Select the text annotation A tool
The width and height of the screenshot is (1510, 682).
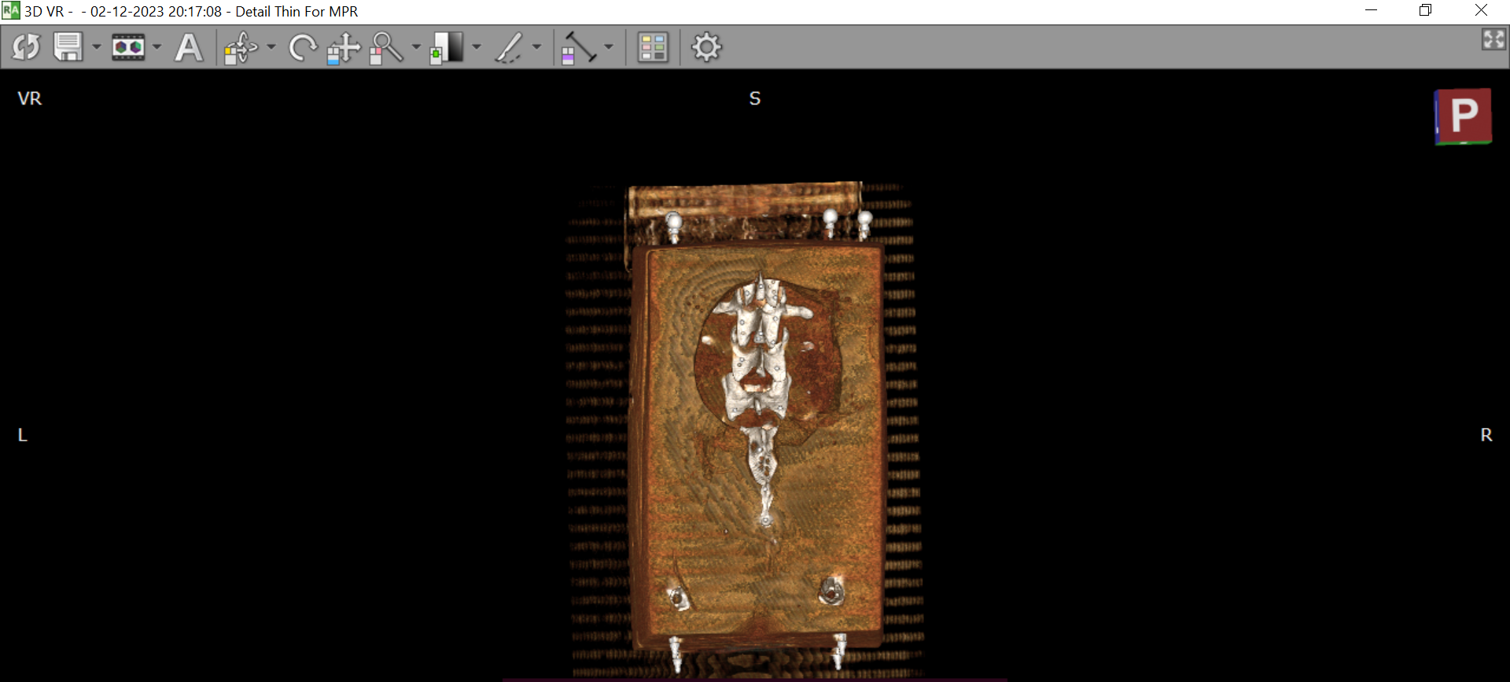click(189, 47)
